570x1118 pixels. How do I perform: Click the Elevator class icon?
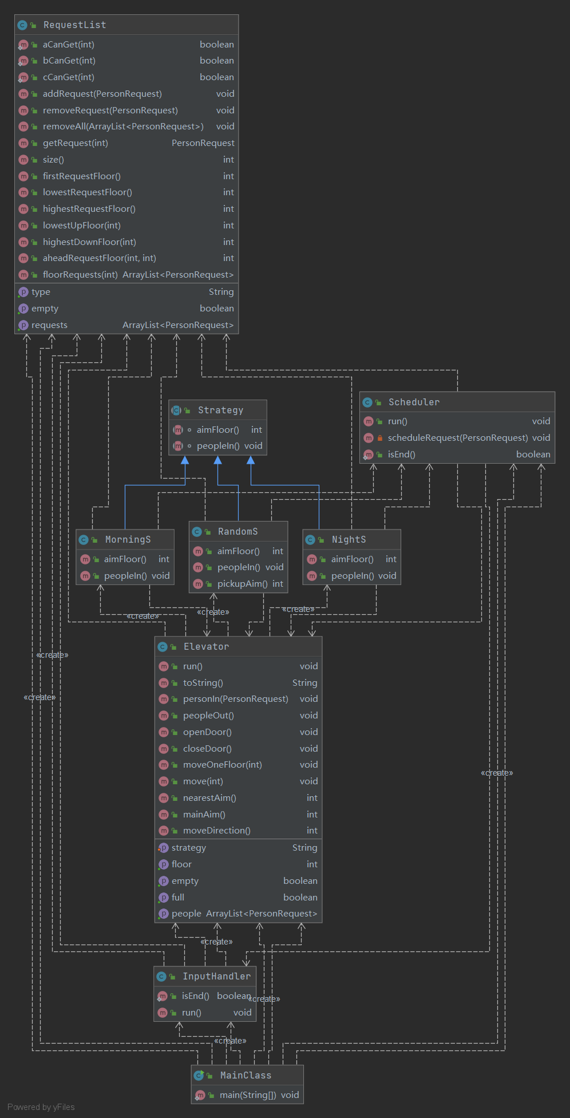click(163, 647)
